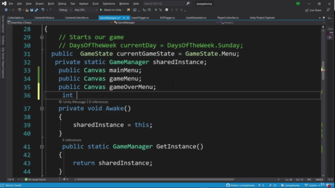The height and width of the screenshot is (188, 335).
Task: Click the comment selection toolbar icon
Action: coord(155,10)
